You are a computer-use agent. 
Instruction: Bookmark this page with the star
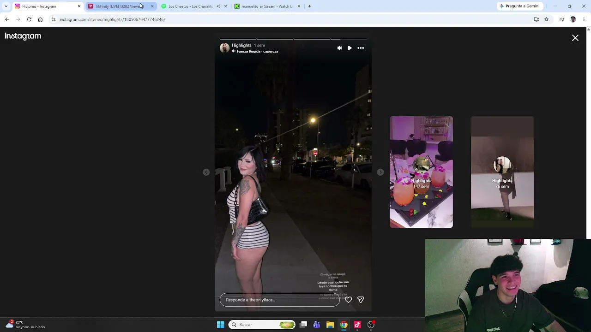546,19
